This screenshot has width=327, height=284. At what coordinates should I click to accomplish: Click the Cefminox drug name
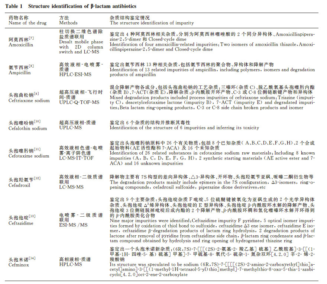coord(19,265)
